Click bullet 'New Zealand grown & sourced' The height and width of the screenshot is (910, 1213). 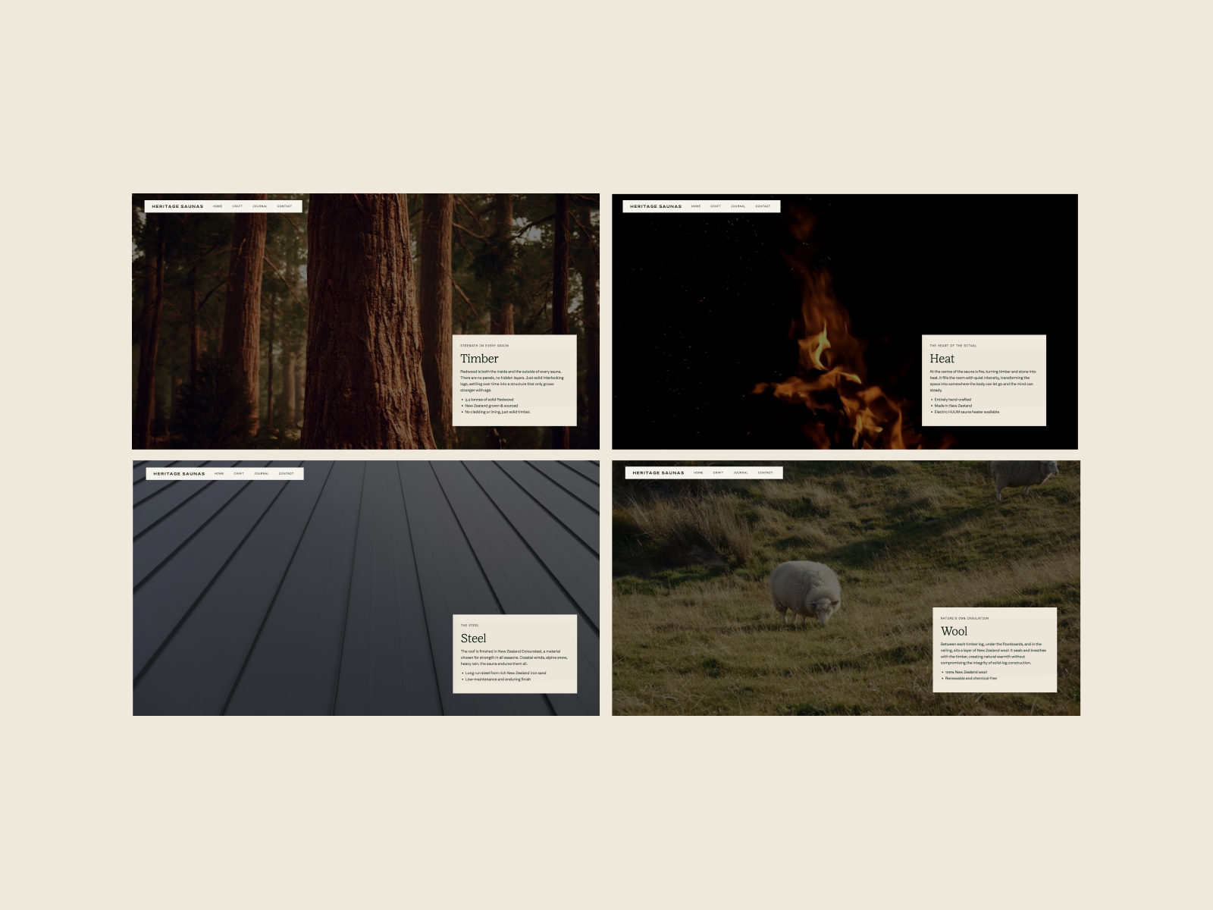click(x=491, y=406)
